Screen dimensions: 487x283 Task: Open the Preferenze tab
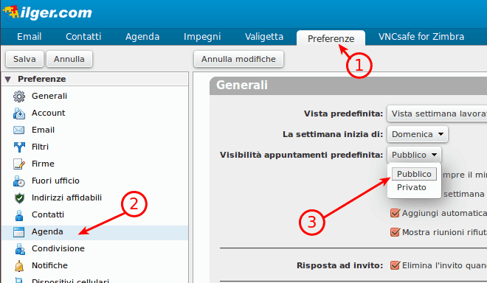(331, 38)
